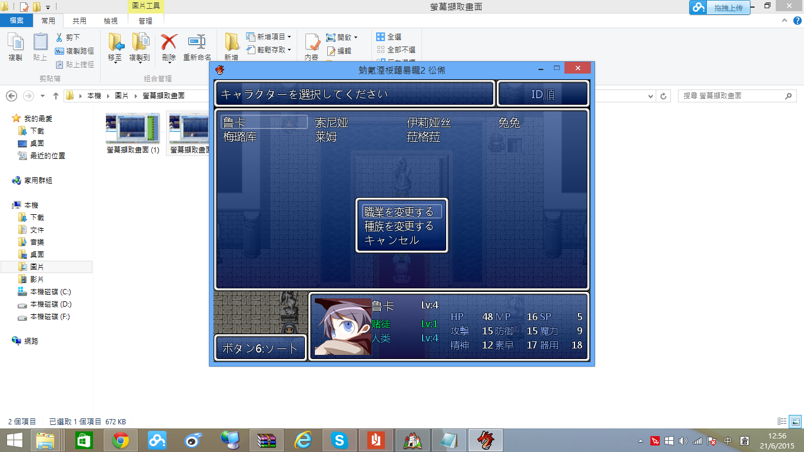Click the Rename (重新命名) icon
Viewport: 804px width, 452px height.
(197, 42)
